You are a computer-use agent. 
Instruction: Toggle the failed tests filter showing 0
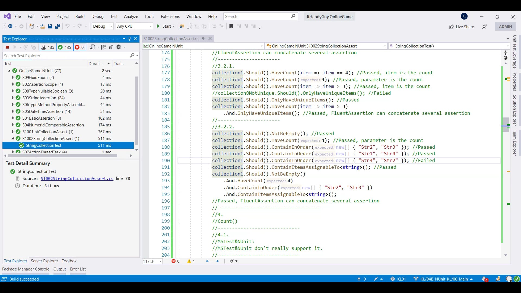(79, 47)
